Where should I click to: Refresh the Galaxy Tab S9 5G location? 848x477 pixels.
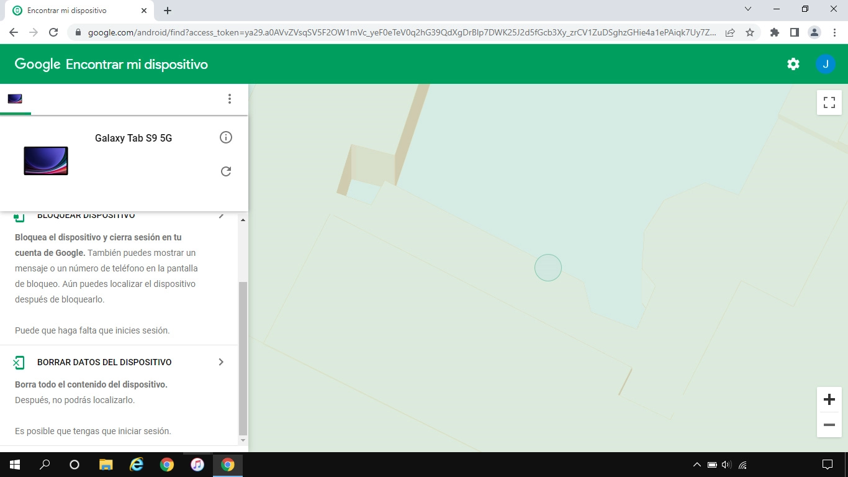pyautogui.click(x=226, y=171)
